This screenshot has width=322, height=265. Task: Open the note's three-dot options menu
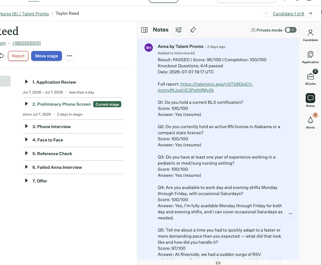tap(290, 214)
